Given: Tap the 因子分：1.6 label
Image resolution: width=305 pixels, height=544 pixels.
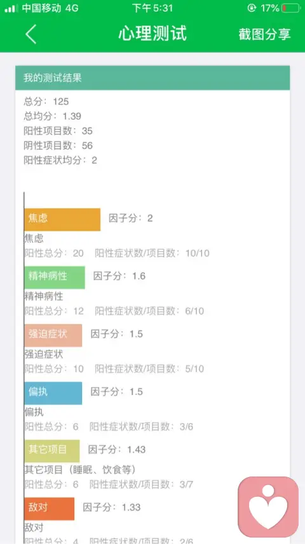Looking at the screenshot, I should pyautogui.click(x=119, y=276).
